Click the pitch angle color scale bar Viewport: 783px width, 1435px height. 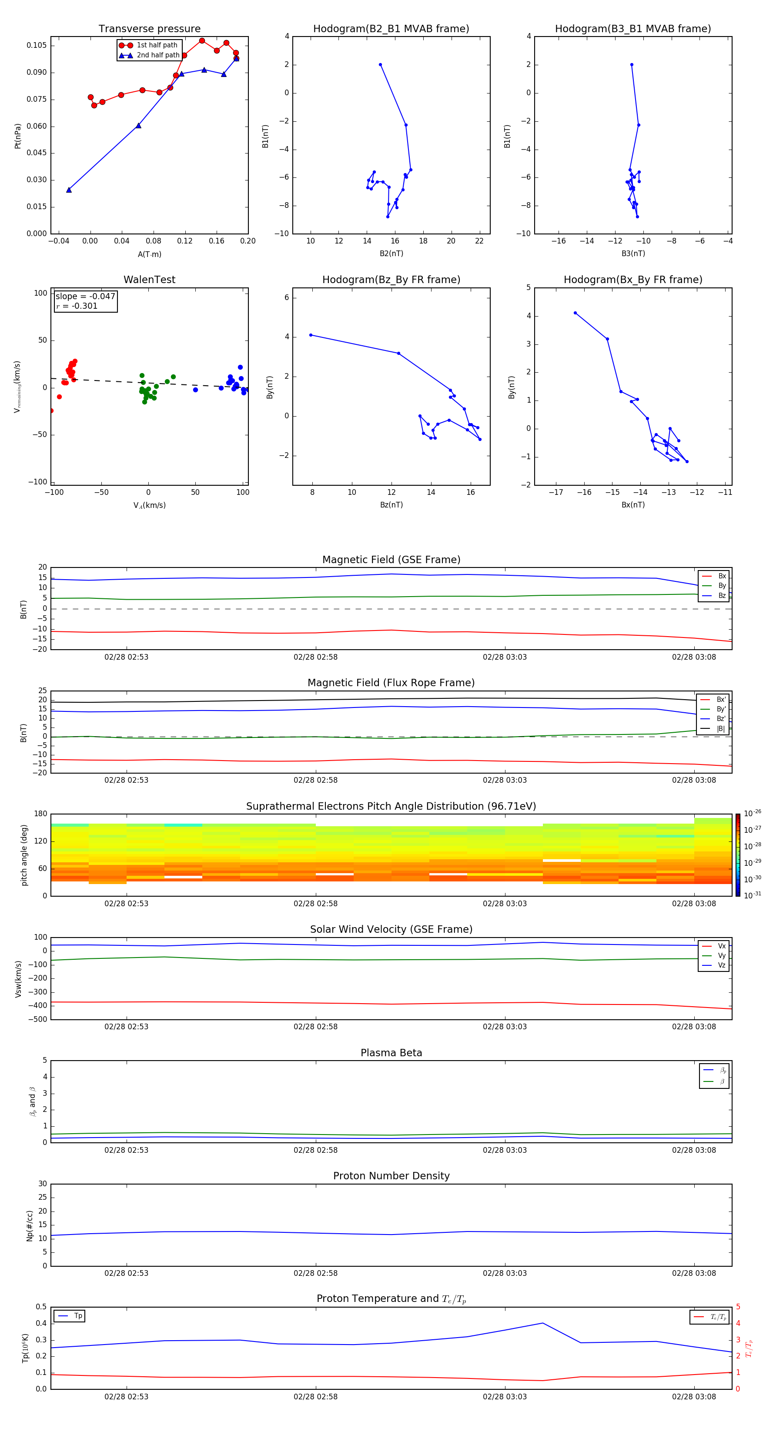click(738, 855)
